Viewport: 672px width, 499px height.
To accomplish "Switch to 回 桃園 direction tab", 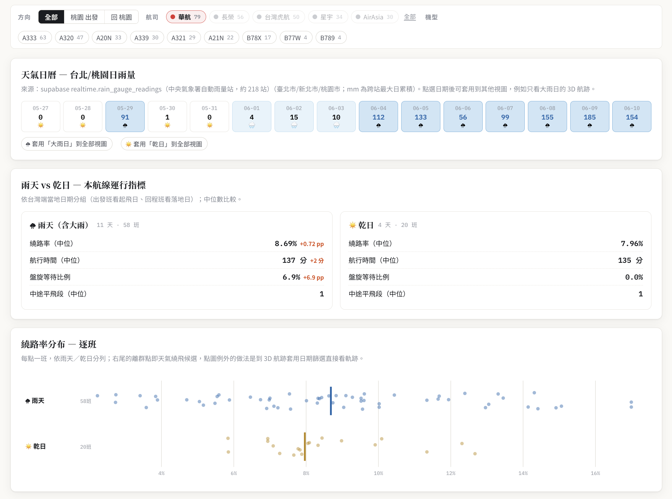I will (121, 17).
